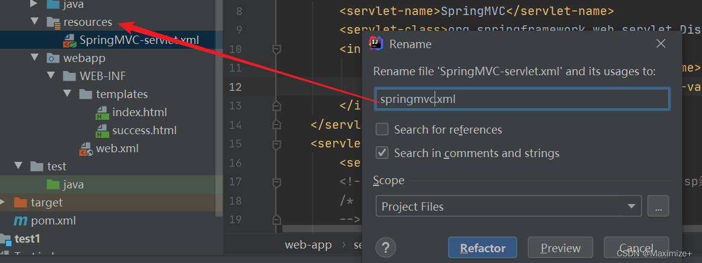Enable Search for references checkbox
702x263 pixels.
point(382,129)
